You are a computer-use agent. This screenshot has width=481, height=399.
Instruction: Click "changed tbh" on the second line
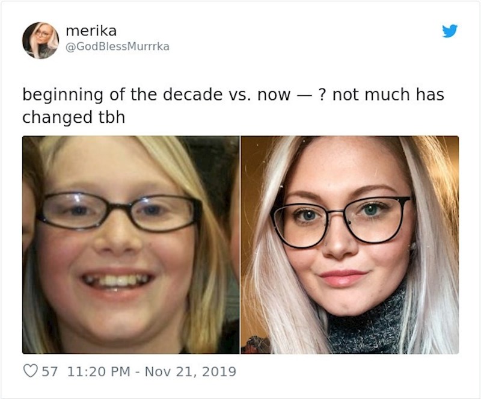74,117
